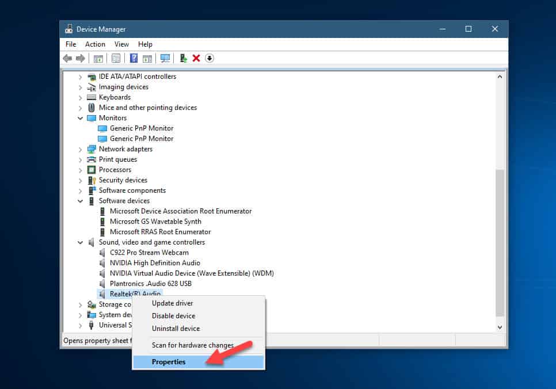This screenshot has height=389, width=556.
Task: Open the File menu
Action: pos(71,44)
